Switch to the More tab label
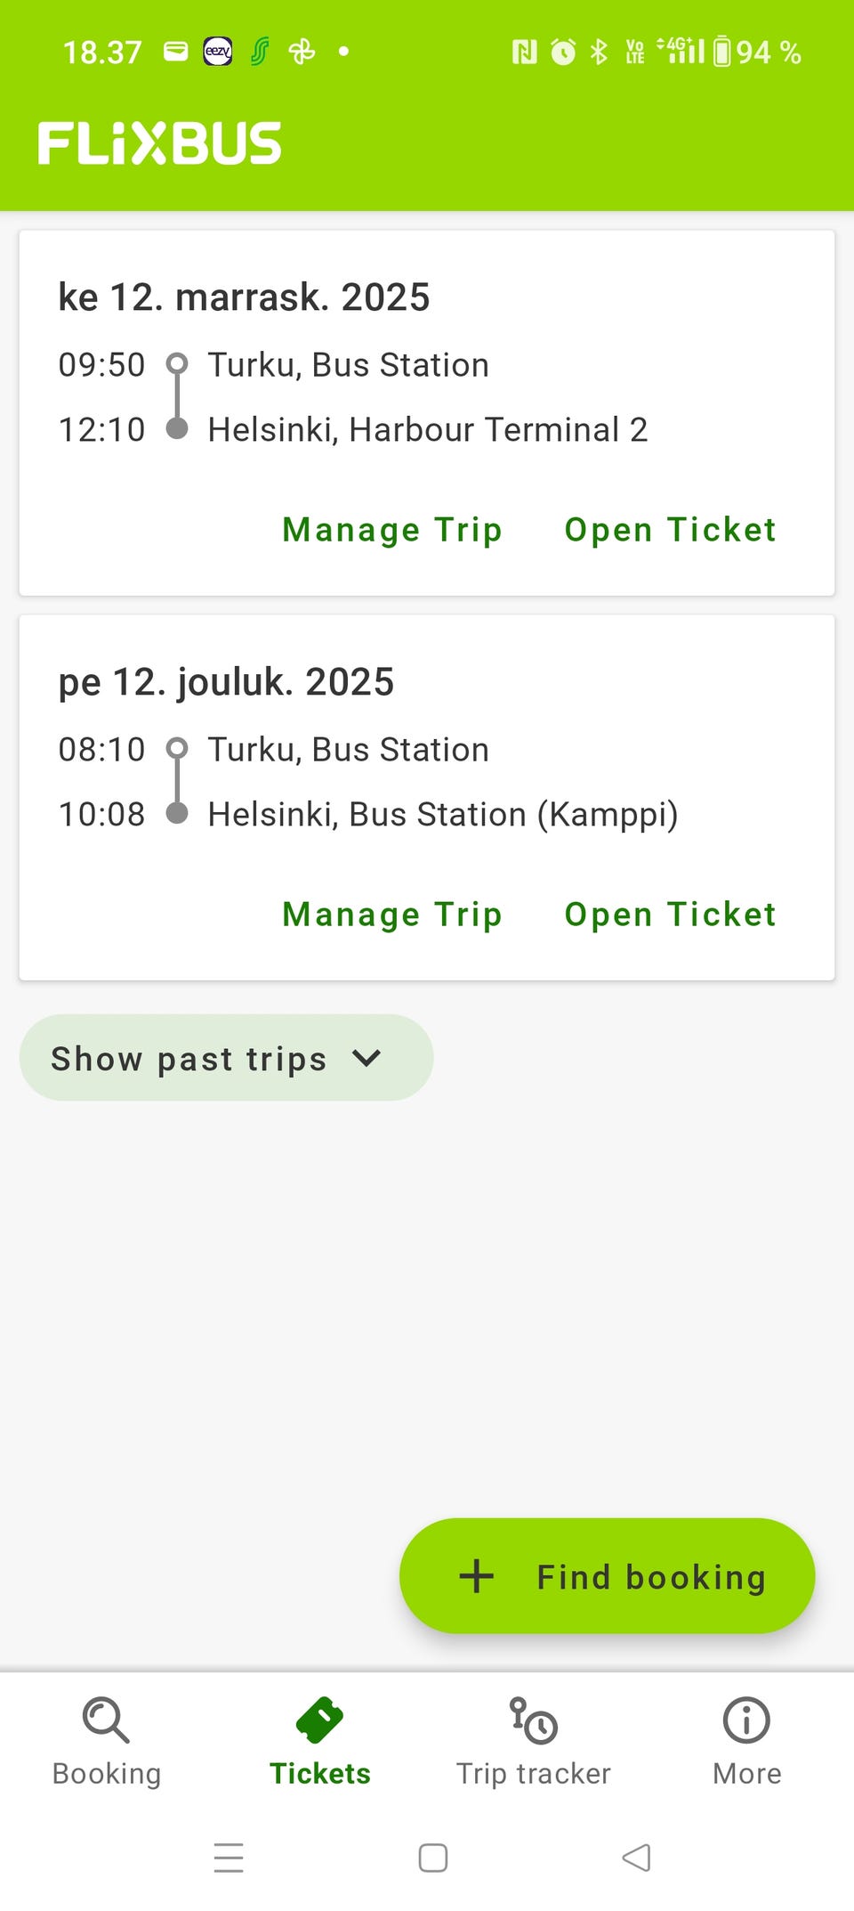Screen dimensions: 854x1911 pos(746,1774)
